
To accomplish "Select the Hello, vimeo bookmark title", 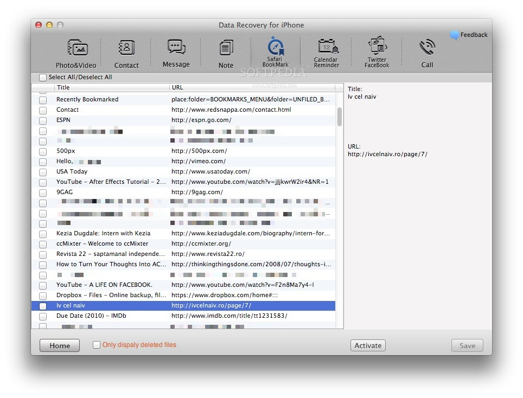I will (x=79, y=162).
